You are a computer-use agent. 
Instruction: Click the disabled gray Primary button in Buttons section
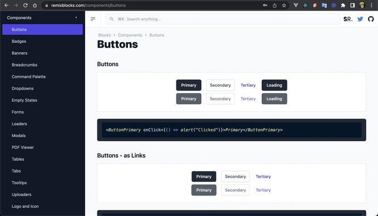point(189,99)
